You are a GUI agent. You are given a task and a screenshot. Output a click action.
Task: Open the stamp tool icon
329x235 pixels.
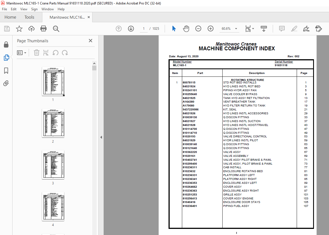[318, 28]
